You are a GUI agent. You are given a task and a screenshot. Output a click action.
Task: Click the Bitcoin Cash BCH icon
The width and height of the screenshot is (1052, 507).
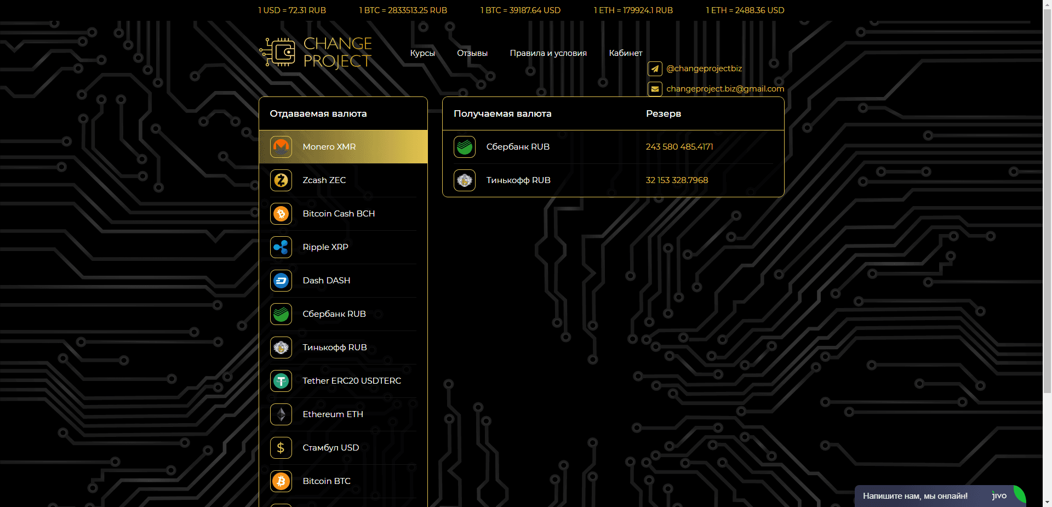point(281,214)
